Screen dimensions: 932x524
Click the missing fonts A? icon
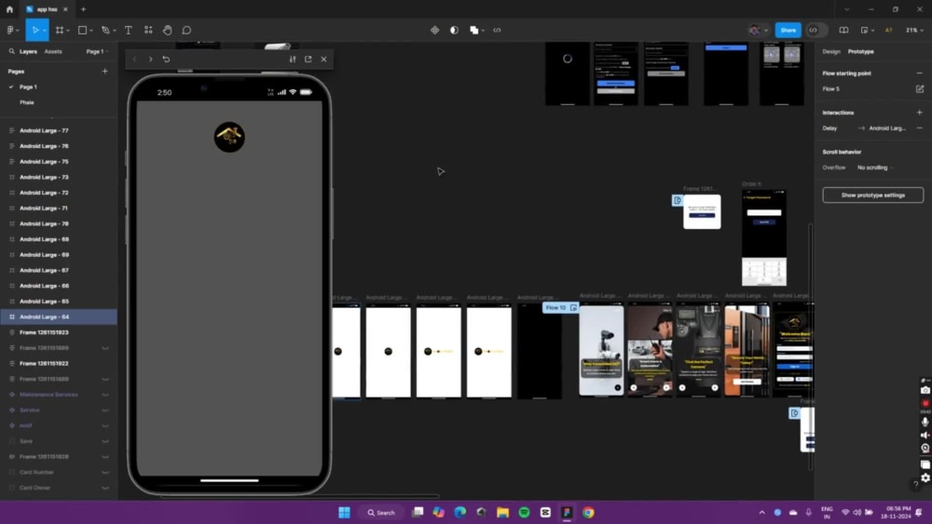tap(888, 31)
